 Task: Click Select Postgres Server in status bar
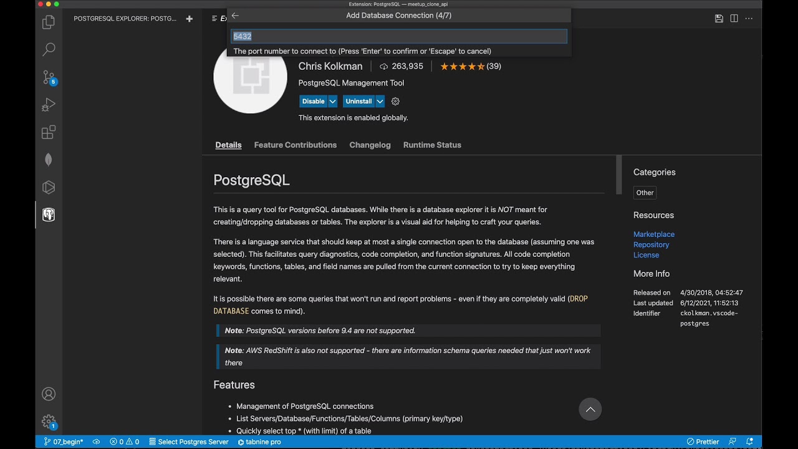pos(188,442)
